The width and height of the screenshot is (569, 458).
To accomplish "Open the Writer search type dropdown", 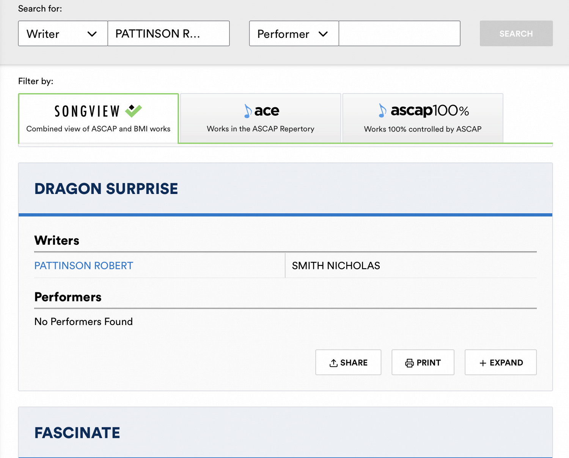I will tap(63, 34).
